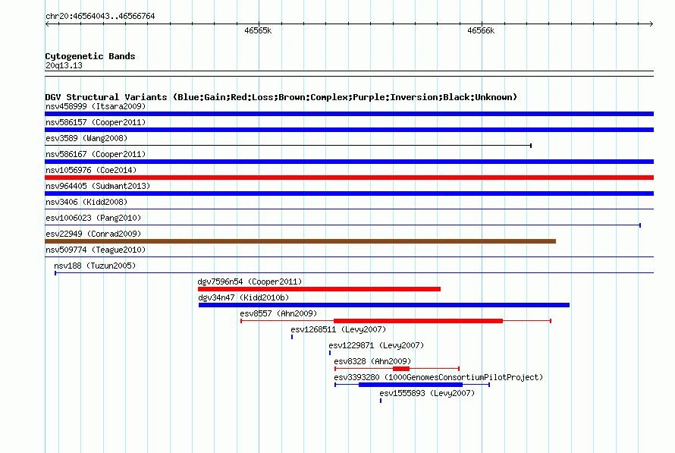Select the nsv3406 (Kidd2008) label
Viewport: 675px width, 453px height.
pos(86,202)
